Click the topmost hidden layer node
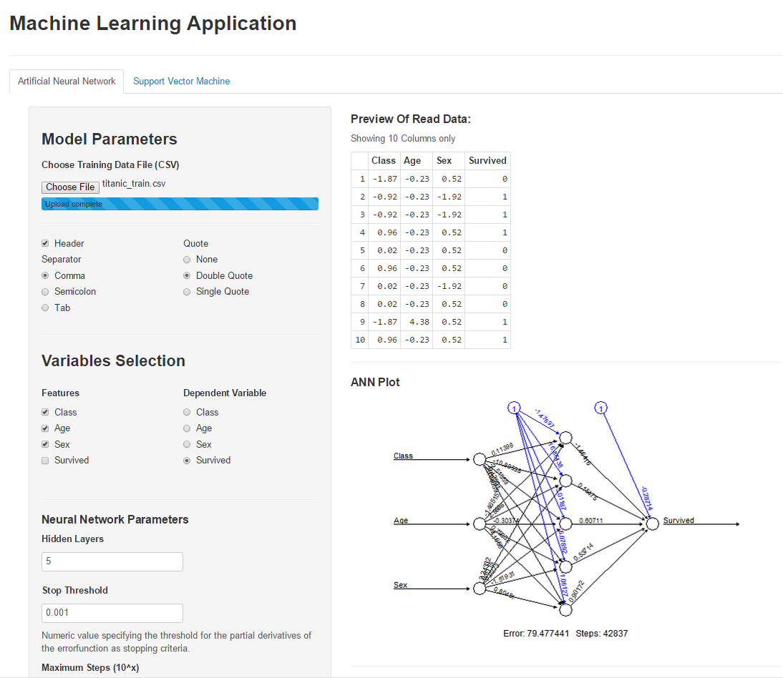783x678 pixels. (x=565, y=438)
